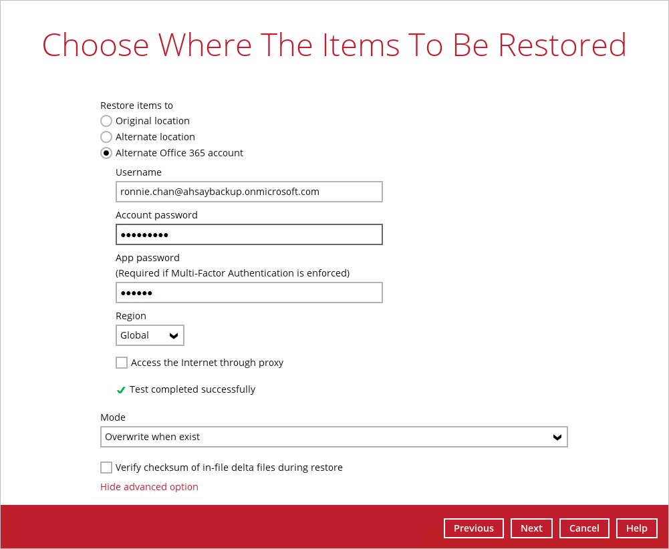The width and height of the screenshot is (669, 549).
Task: Focus the Account password field
Action: tap(249, 234)
